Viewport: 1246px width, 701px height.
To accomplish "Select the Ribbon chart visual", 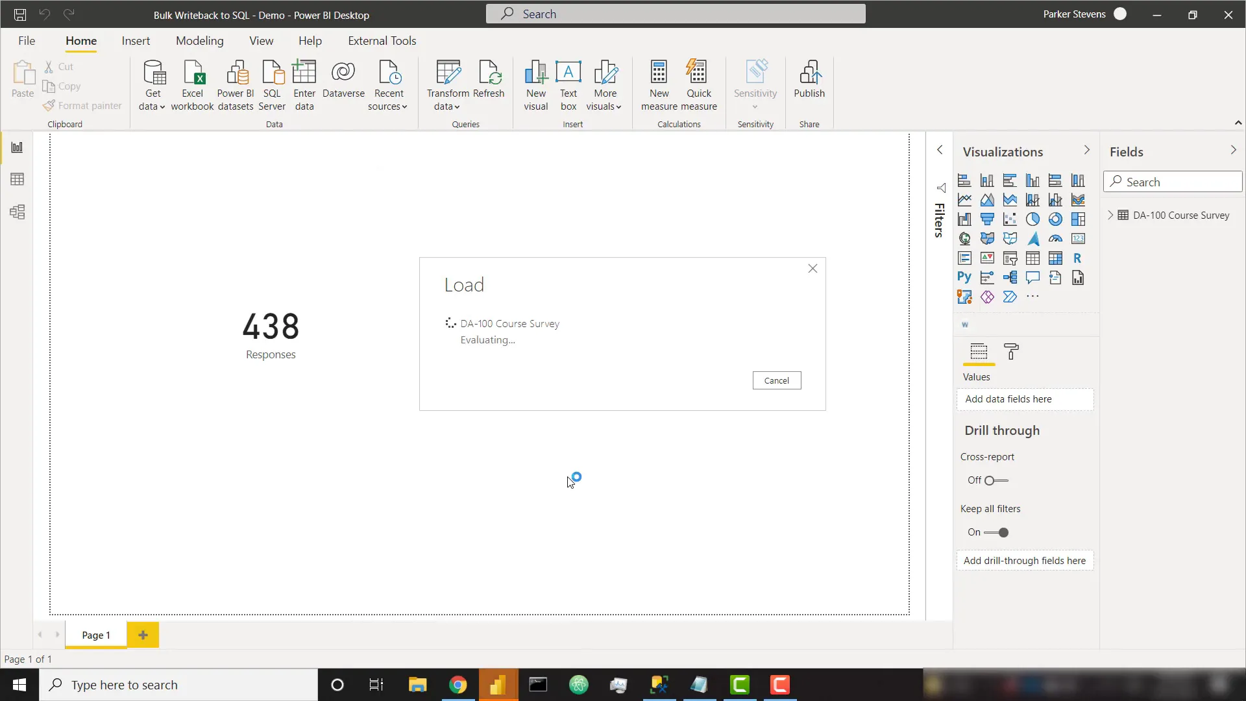I will pos(1078,200).
